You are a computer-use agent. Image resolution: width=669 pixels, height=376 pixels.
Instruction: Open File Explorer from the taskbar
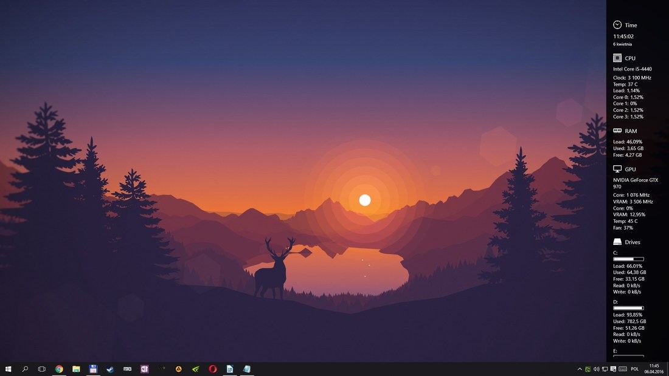tap(77, 369)
